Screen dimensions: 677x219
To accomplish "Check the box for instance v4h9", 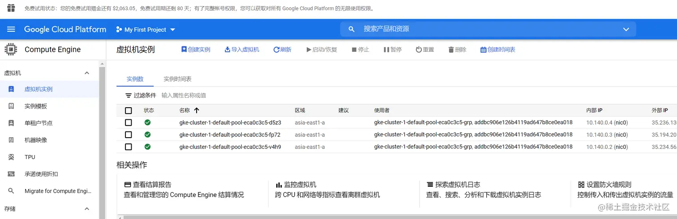I will [x=129, y=147].
